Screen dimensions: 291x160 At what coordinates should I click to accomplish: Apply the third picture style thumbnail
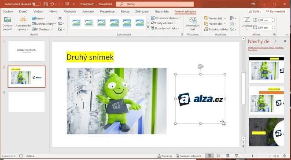[x=102, y=23]
